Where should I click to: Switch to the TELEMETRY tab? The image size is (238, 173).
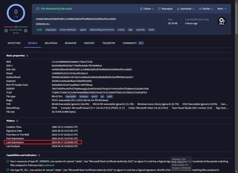pyautogui.click(x=109, y=43)
